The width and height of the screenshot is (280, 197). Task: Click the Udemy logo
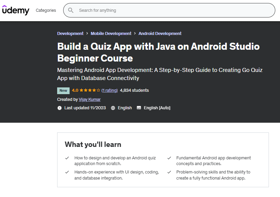(15, 10)
